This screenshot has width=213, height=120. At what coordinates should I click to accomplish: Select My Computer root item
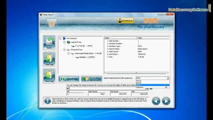click(72, 38)
